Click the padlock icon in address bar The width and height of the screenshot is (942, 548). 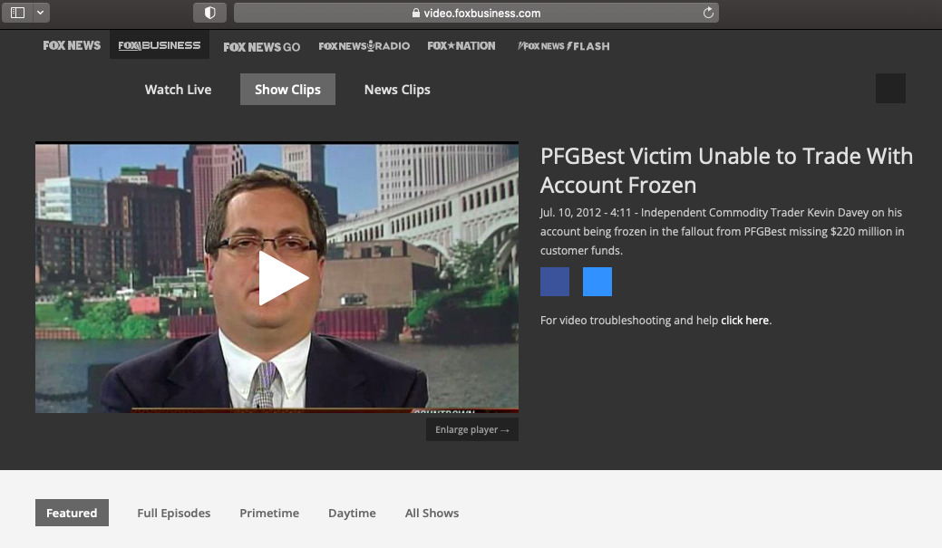point(416,13)
